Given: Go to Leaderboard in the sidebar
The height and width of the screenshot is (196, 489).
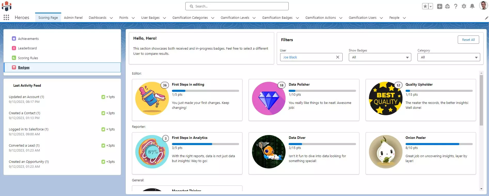Looking at the screenshot, I should [27, 48].
